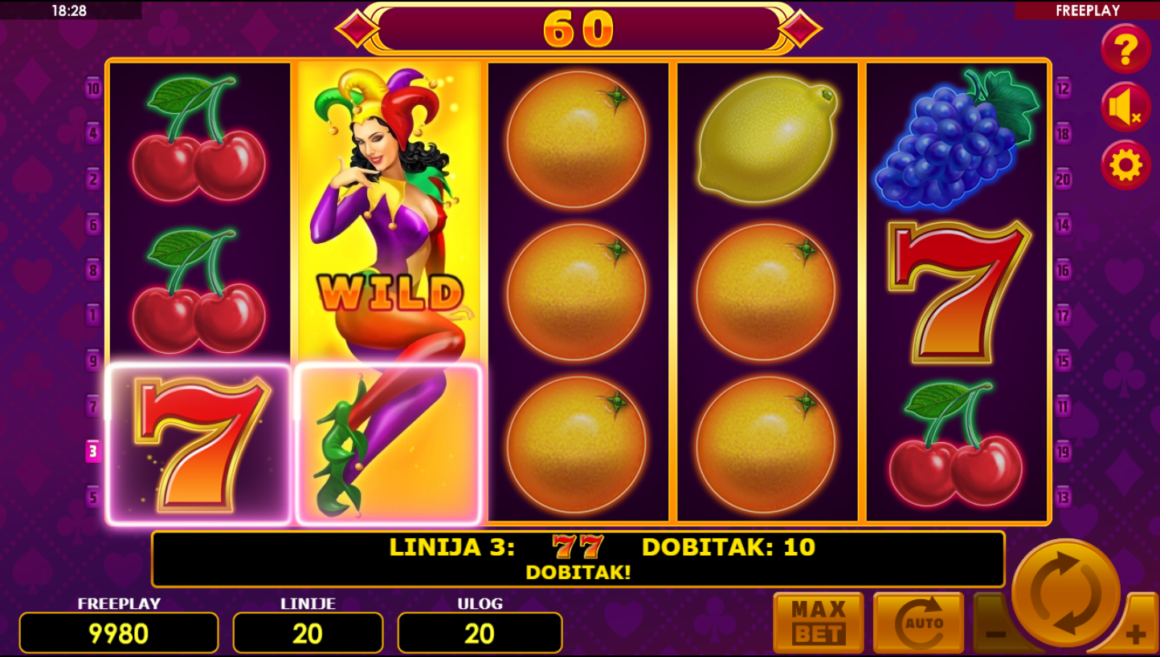Viewport: 1160px width, 657px height.
Task: Click the ULOG bet value field
Action: (x=480, y=633)
